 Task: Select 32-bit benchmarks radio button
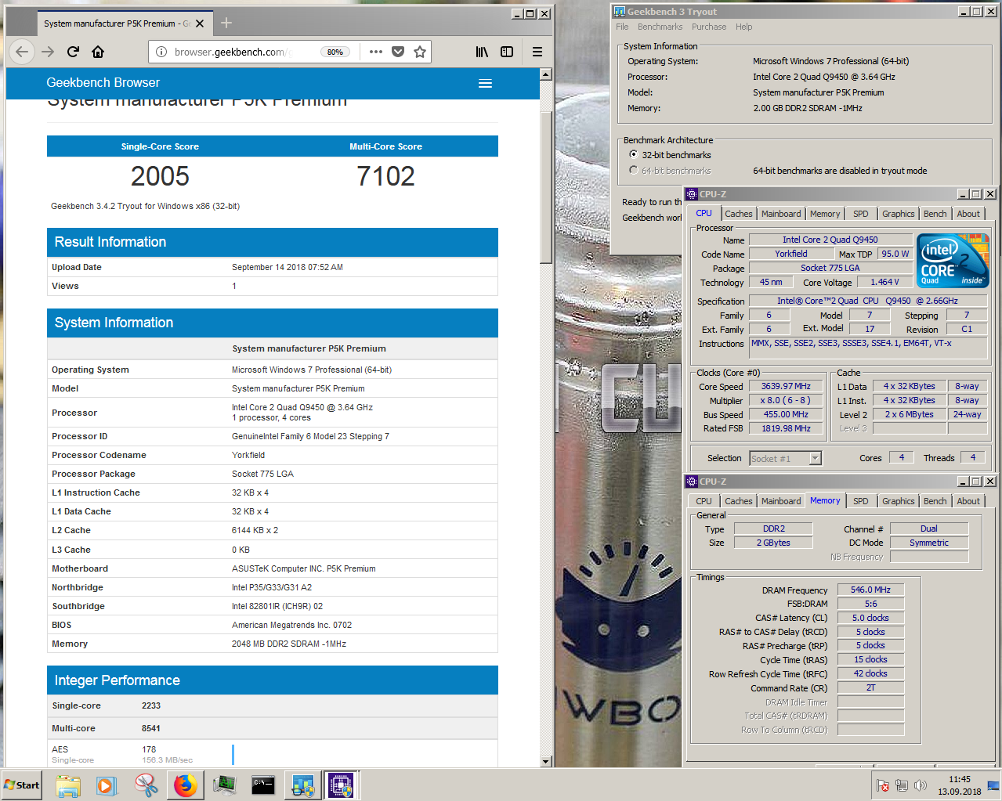pos(634,155)
